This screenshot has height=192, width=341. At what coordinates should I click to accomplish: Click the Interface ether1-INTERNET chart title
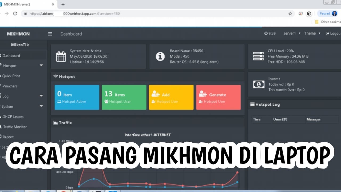148,135
